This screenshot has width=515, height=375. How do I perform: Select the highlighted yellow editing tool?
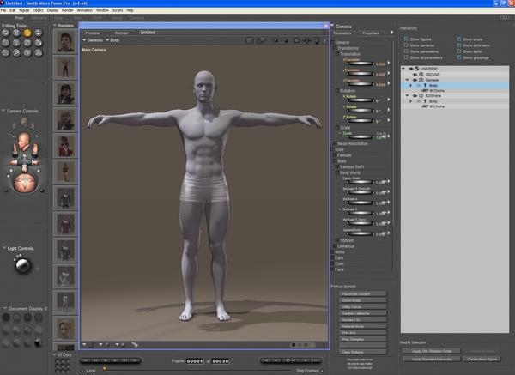click(27, 33)
